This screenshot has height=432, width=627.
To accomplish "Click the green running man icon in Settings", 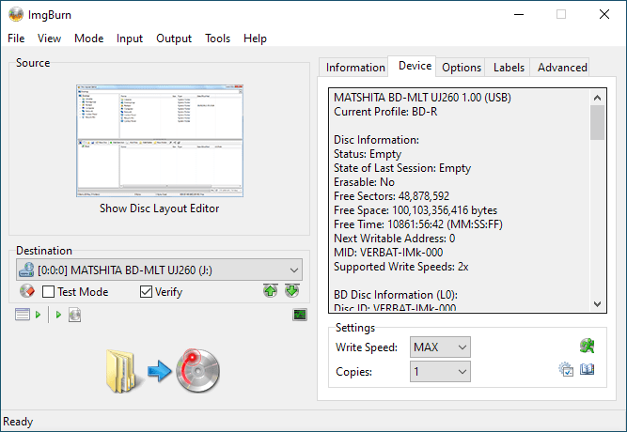I will (587, 346).
